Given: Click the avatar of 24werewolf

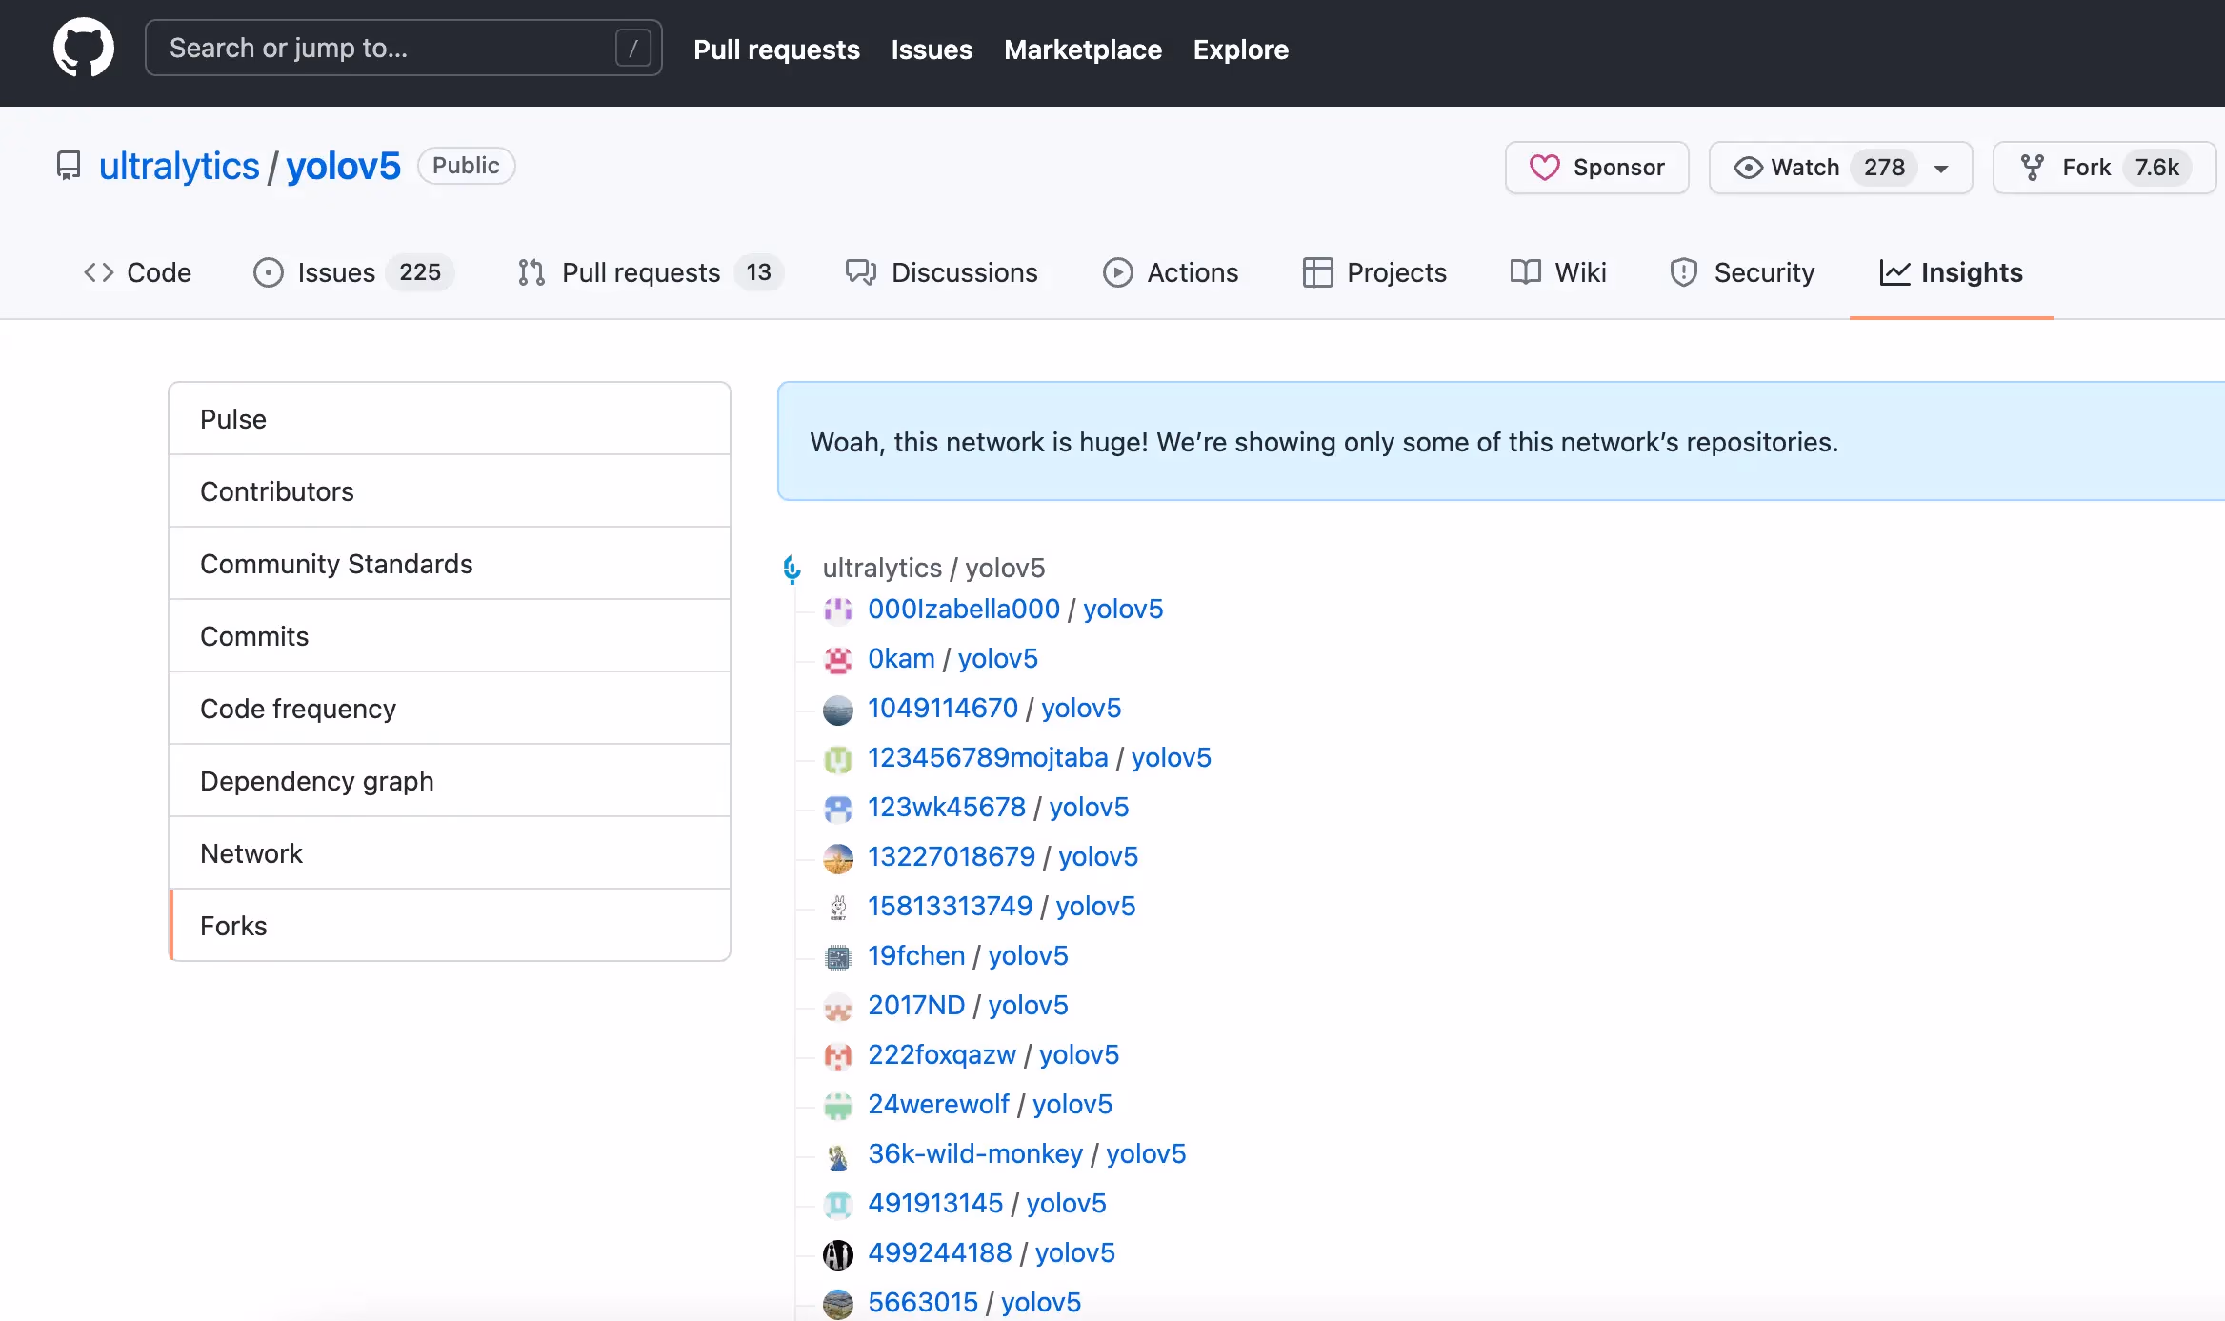Looking at the screenshot, I should click(838, 1105).
